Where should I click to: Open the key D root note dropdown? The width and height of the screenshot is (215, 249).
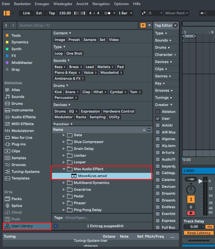pos(155,13)
